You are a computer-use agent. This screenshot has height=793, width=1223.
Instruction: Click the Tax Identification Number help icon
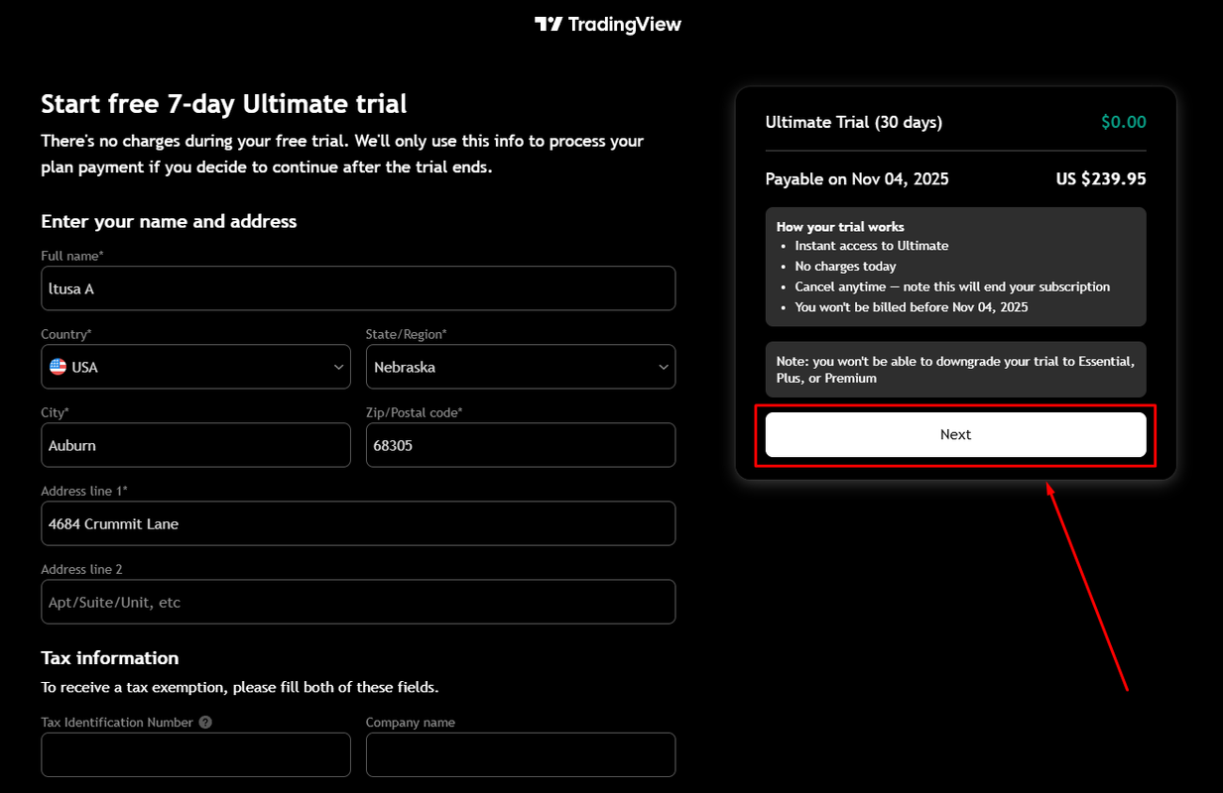pyautogui.click(x=205, y=723)
